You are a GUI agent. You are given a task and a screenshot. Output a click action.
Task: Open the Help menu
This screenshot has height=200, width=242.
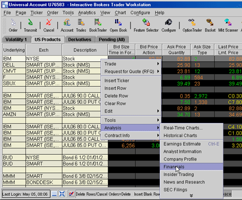click(159, 12)
